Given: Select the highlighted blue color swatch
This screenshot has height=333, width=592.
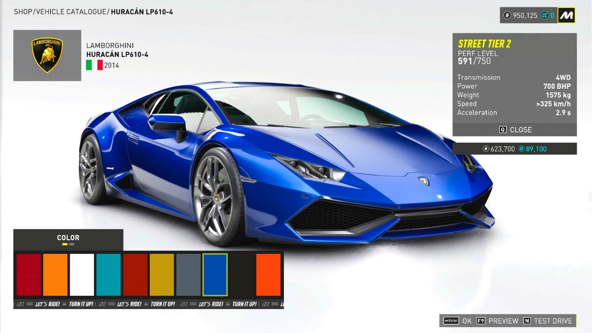Looking at the screenshot, I should 215,275.
